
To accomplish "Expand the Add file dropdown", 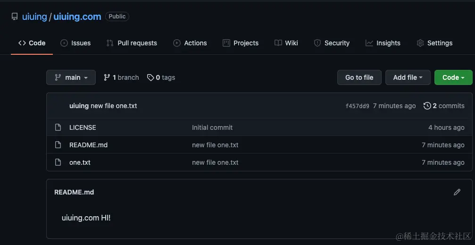I will pyautogui.click(x=408, y=77).
